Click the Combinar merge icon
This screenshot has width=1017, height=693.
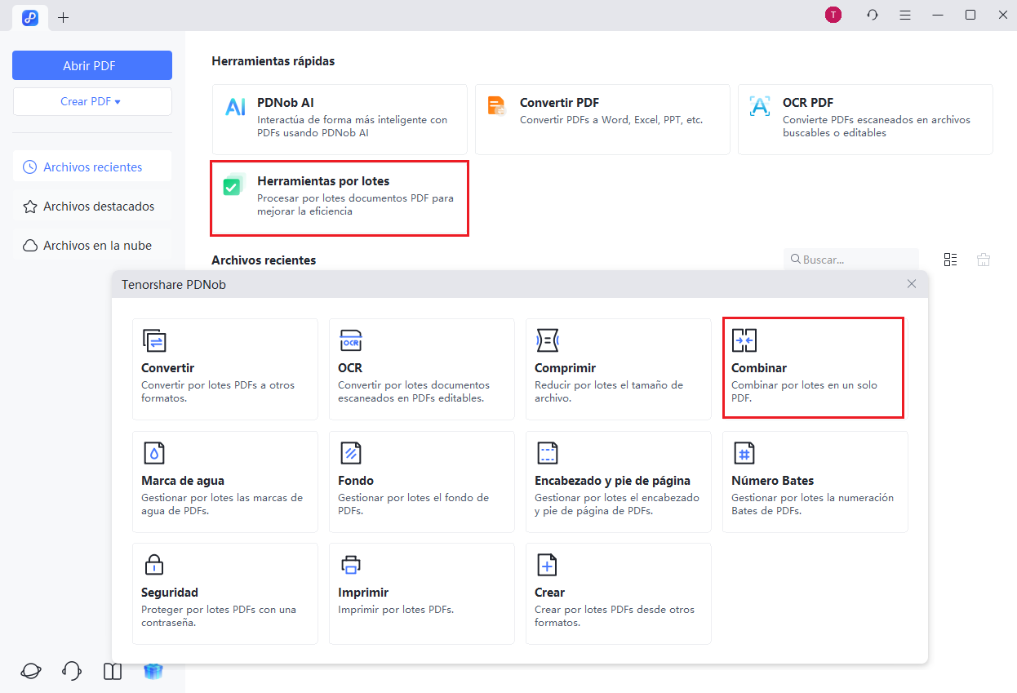(x=744, y=340)
